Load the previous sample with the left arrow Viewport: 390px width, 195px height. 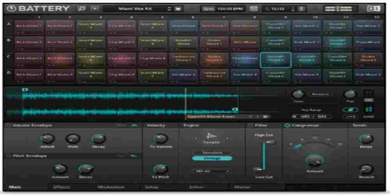coord(250,116)
